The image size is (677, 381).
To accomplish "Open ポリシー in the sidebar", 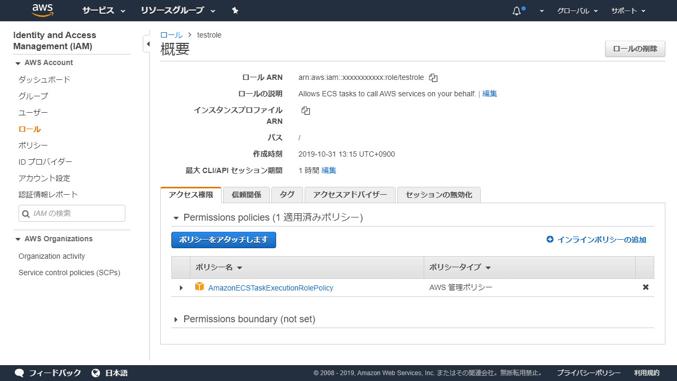I will coord(33,146).
